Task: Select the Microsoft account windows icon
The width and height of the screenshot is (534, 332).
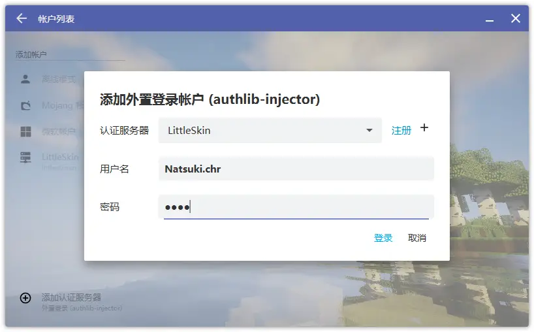Action: (25, 131)
